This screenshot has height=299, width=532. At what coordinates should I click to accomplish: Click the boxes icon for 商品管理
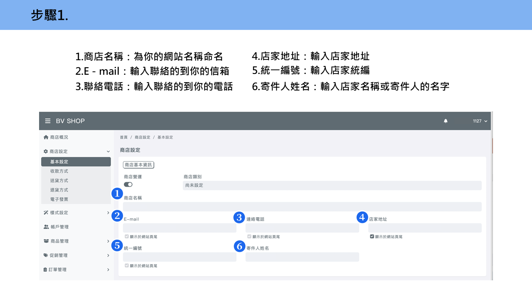[46, 241]
